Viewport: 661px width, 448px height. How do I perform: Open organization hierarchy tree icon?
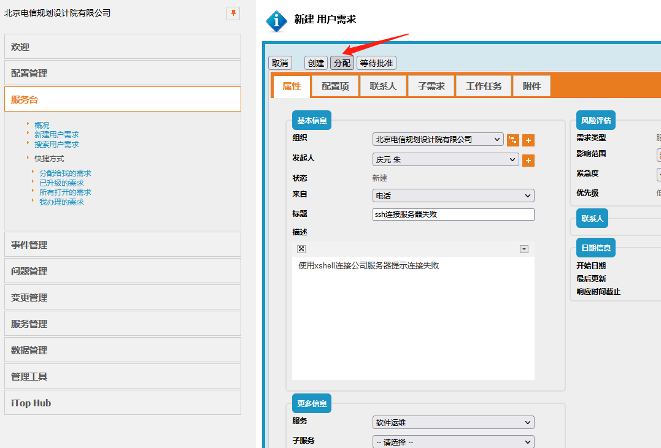(x=513, y=140)
